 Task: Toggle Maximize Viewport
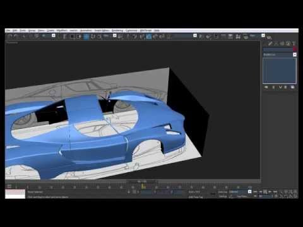click(x=295, y=196)
